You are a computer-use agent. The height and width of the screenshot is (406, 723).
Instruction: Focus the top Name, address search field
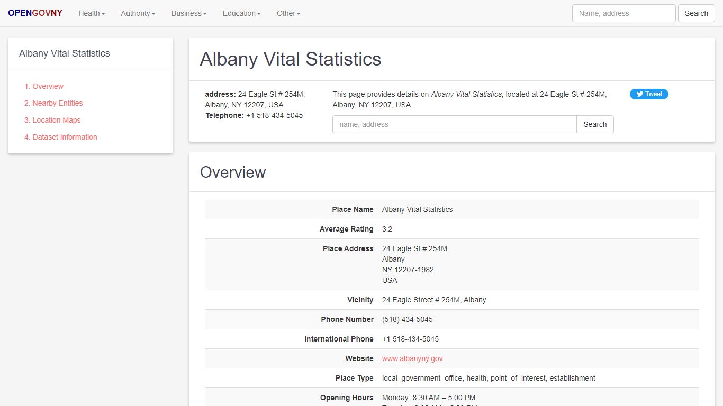[623, 13]
